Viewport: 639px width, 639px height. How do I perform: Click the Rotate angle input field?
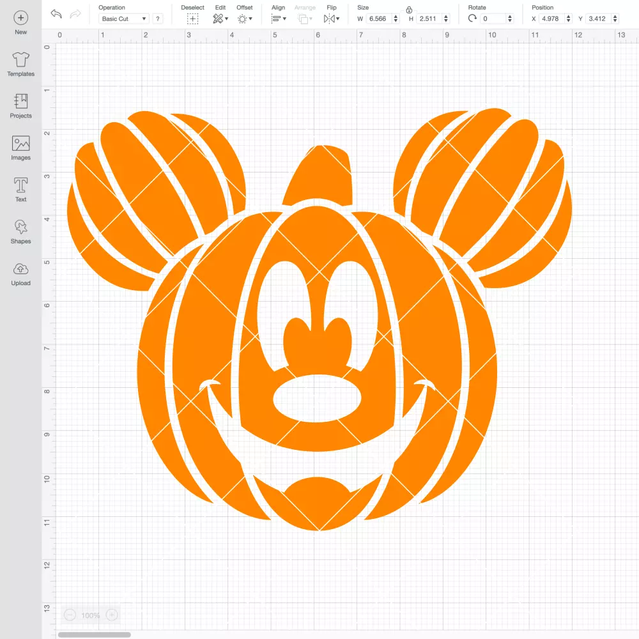(493, 19)
